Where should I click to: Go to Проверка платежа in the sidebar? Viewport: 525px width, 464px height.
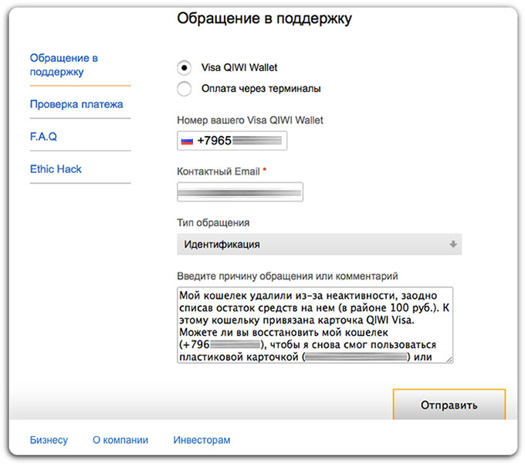click(76, 104)
